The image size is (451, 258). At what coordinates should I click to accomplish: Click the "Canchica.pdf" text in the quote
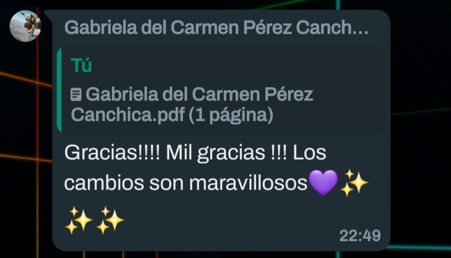(x=127, y=115)
